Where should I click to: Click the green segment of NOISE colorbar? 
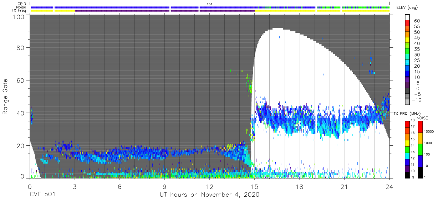(x=421, y=150)
